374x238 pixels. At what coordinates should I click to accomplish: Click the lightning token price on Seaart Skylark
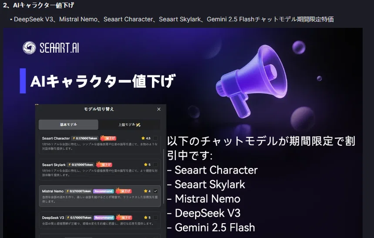[x=81, y=165]
